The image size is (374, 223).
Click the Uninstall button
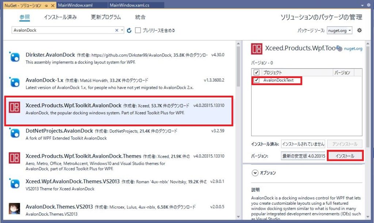coord(345,144)
